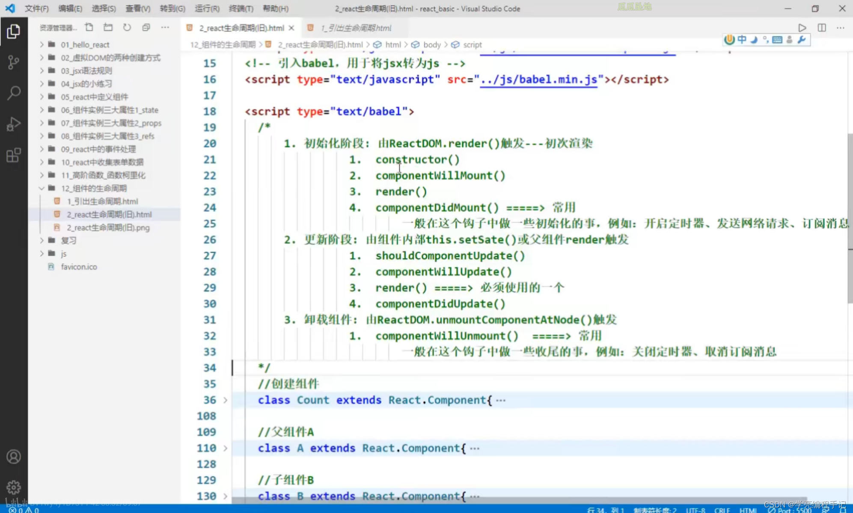This screenshot has height=513, width=853.
Task: Open explorer more actions ellipsis
Action: 165,28
